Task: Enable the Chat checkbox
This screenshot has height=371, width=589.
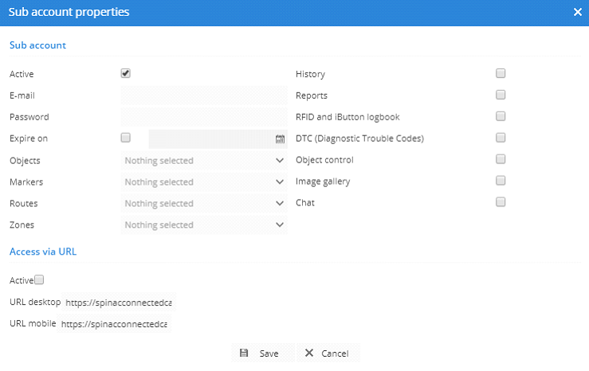Action: tap(501, 202)
